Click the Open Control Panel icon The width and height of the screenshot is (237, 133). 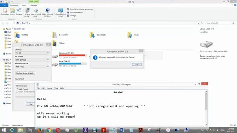tap(61, 13)
